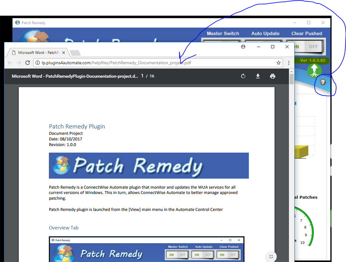Click the green update arrow icon
This screenshot has width=346, height=262.
314,71
